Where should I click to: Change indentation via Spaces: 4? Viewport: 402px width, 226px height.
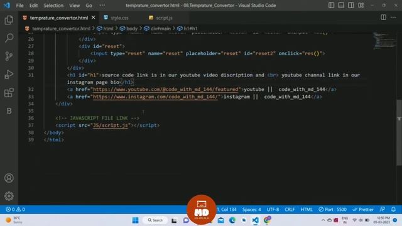[251, 209]
